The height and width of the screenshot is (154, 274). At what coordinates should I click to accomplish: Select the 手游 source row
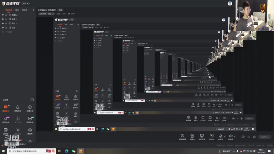pyautogui.click(x=18, y=28)
